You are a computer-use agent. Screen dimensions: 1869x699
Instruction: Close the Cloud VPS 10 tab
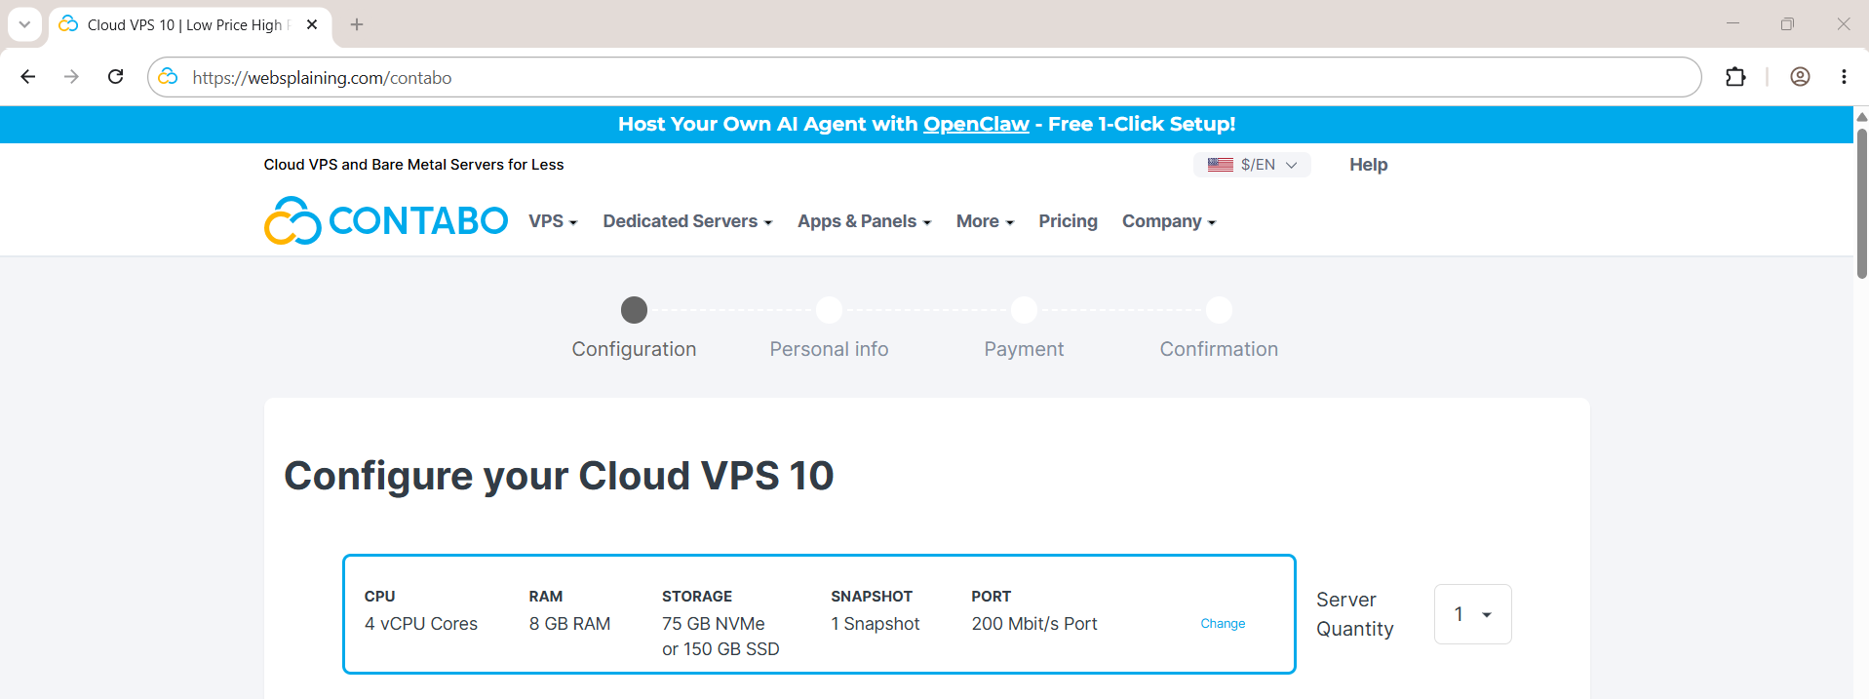pyautogui.click(x=312, y=24)
